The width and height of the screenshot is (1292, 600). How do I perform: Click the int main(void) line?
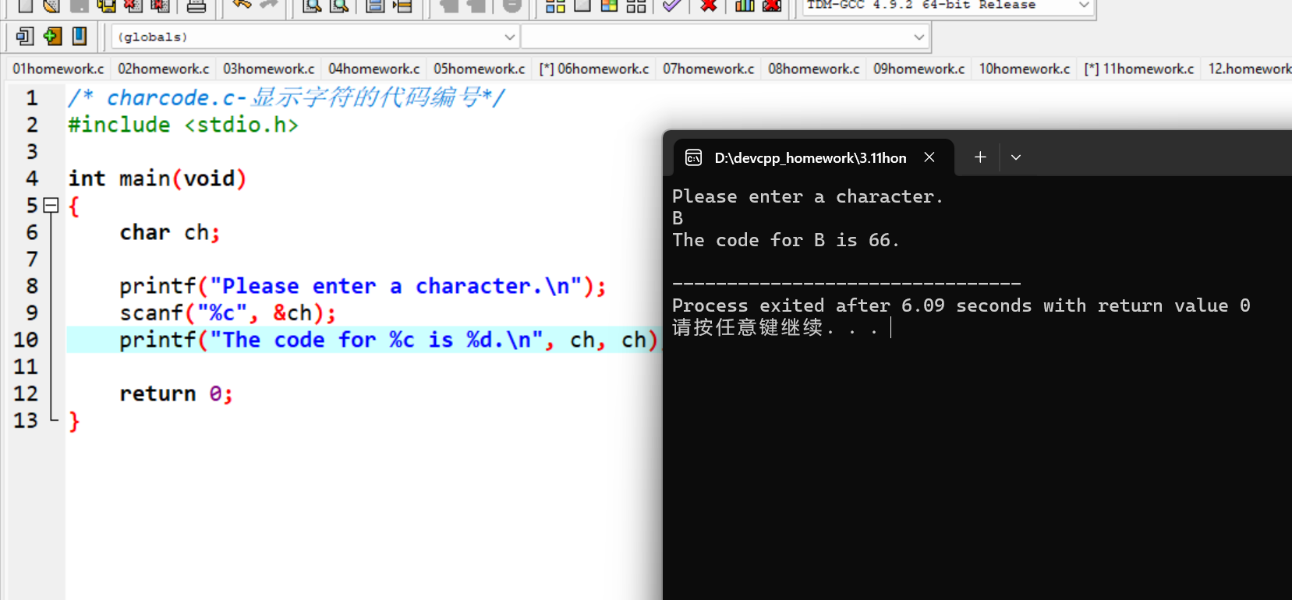[x=158, y=178]
